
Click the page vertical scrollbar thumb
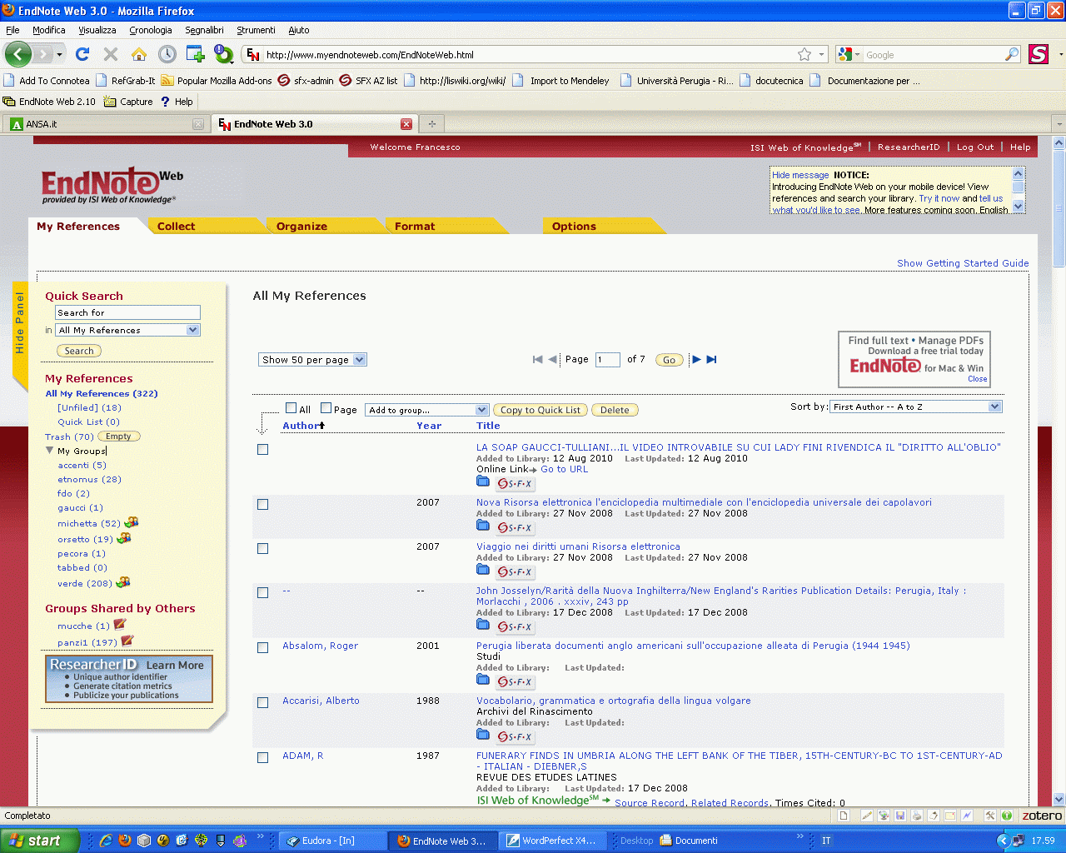[x=1059, y=207]
